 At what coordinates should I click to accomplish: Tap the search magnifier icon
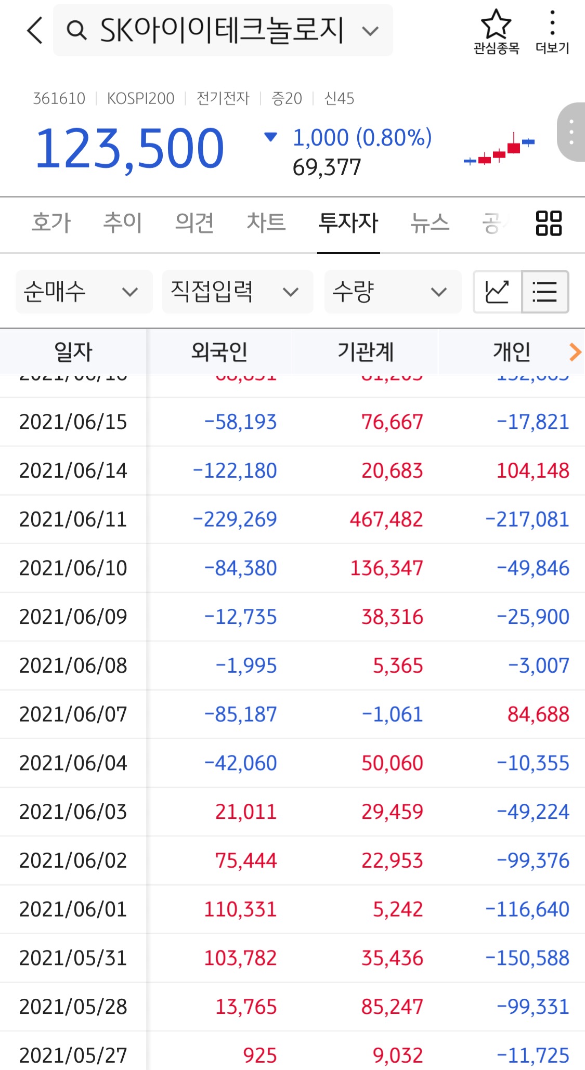coord(76,31)
